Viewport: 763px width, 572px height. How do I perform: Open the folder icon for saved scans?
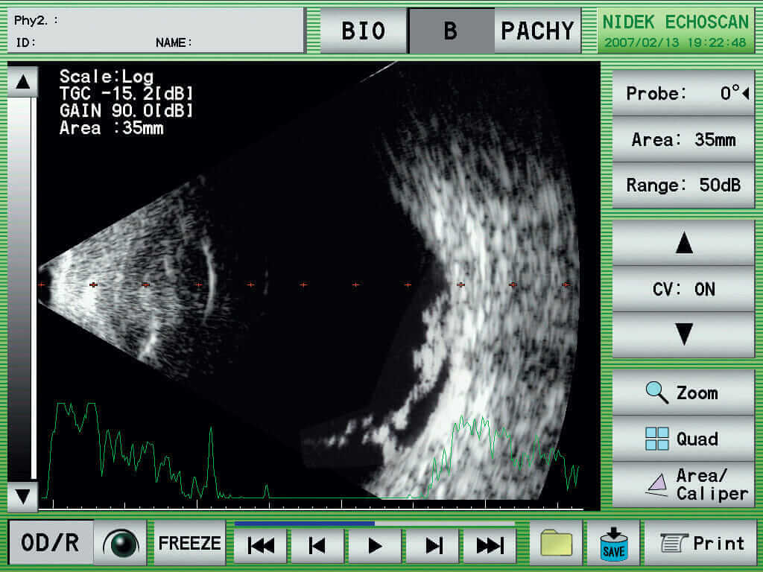556,544
